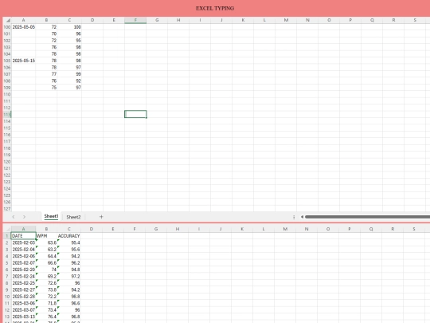The image size is (430, 323).
Task: Select row 113 header
Action: (7, 115)
